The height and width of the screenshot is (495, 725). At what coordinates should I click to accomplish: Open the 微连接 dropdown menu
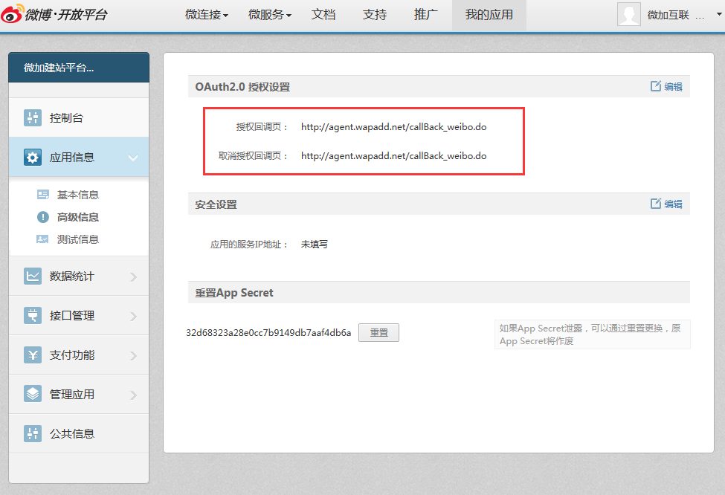pyautogui.click(x=206, y=15)
